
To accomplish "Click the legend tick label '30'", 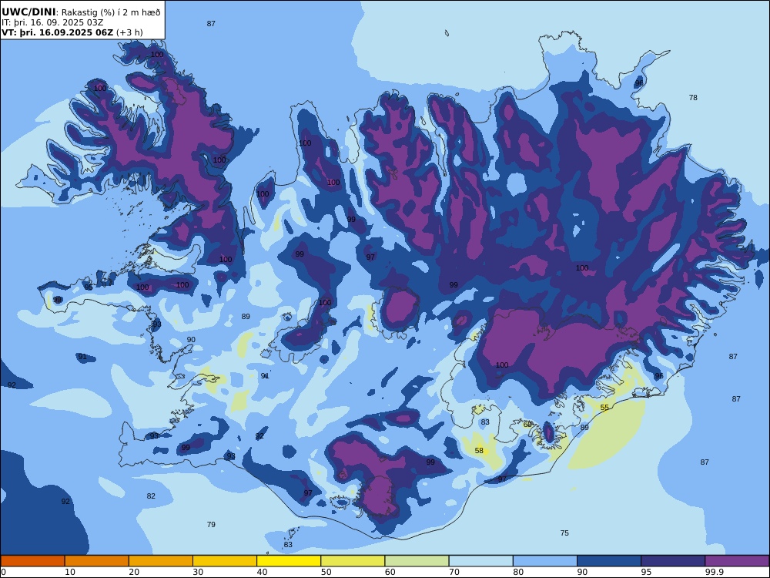I will pyautogui.click(x=198, y=572).
